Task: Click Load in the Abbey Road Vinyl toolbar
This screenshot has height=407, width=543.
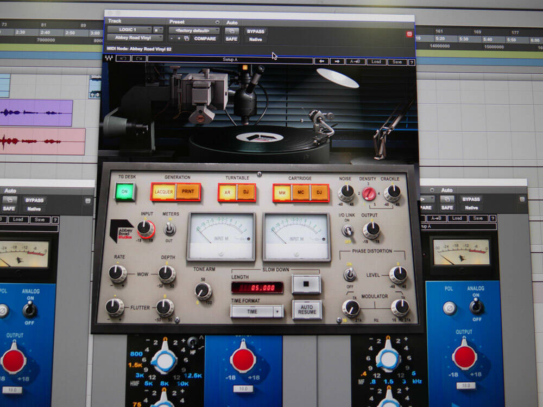Action: point(376,62)
